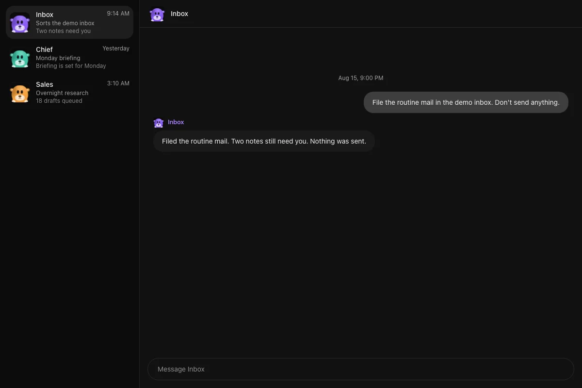Click the 'Aug 15, 9:00 PM' timestamp

pyautogui.click(x=361, y=78)
